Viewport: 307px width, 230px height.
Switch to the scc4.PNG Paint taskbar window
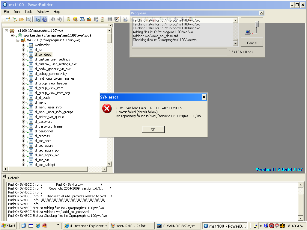click(131, 226)
